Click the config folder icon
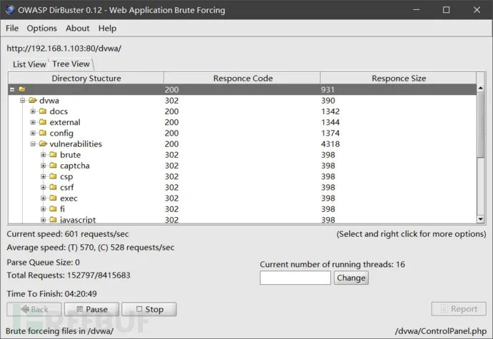The image size is (493, 339). click(43, 133)
